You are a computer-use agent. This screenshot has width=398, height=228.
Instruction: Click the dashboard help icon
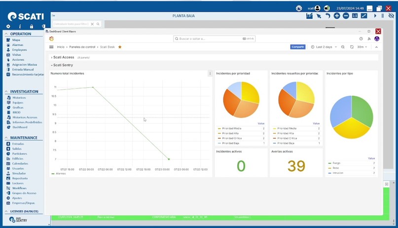point(361,38)
